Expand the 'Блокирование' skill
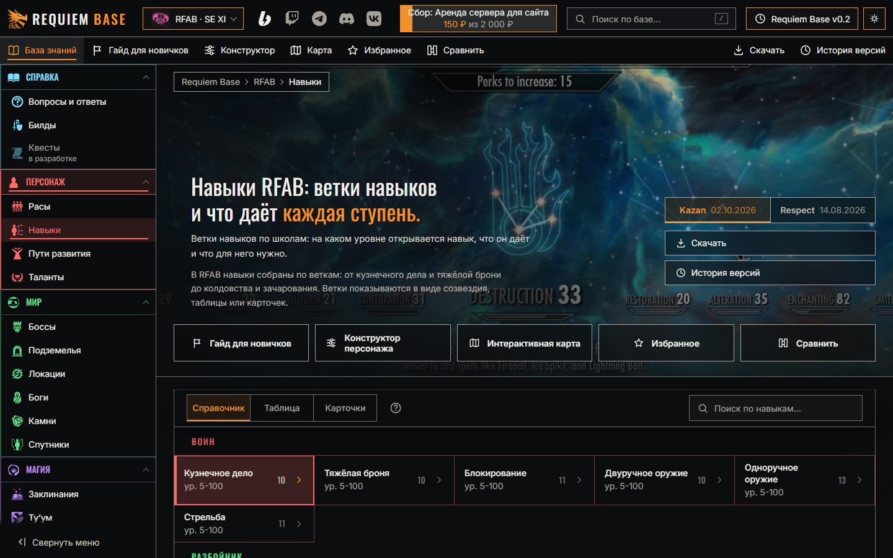Viewport: 893px width, 558px height. (525, 480)
